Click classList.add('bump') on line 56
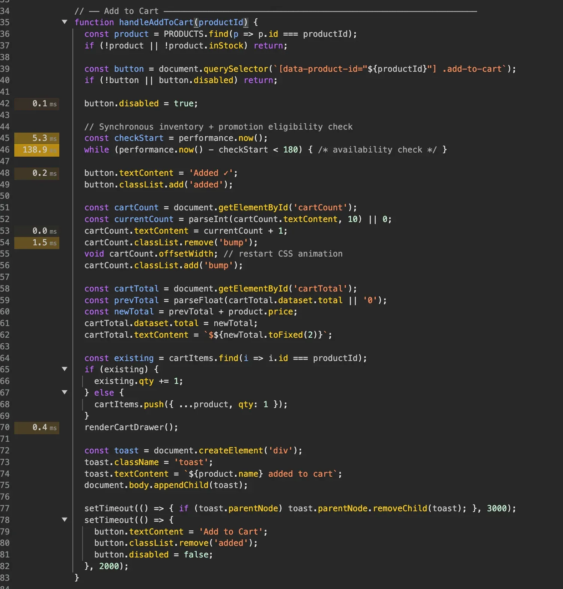 [186, 266]
